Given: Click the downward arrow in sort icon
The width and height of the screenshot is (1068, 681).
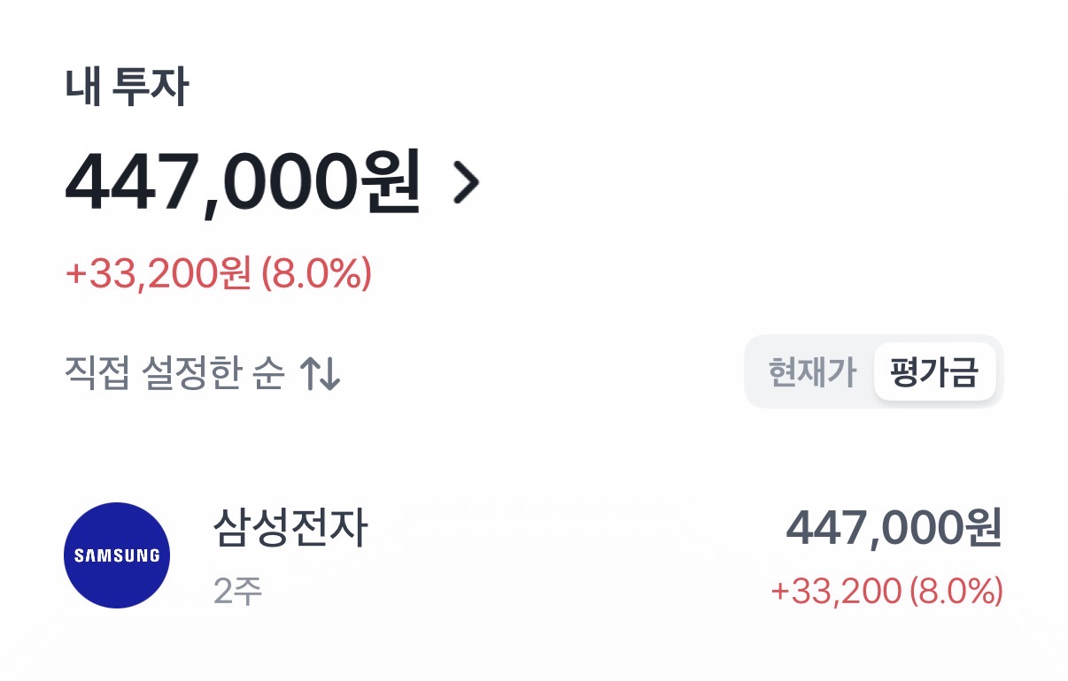Looking at the screenshot, I should click(x=330, y=374).
